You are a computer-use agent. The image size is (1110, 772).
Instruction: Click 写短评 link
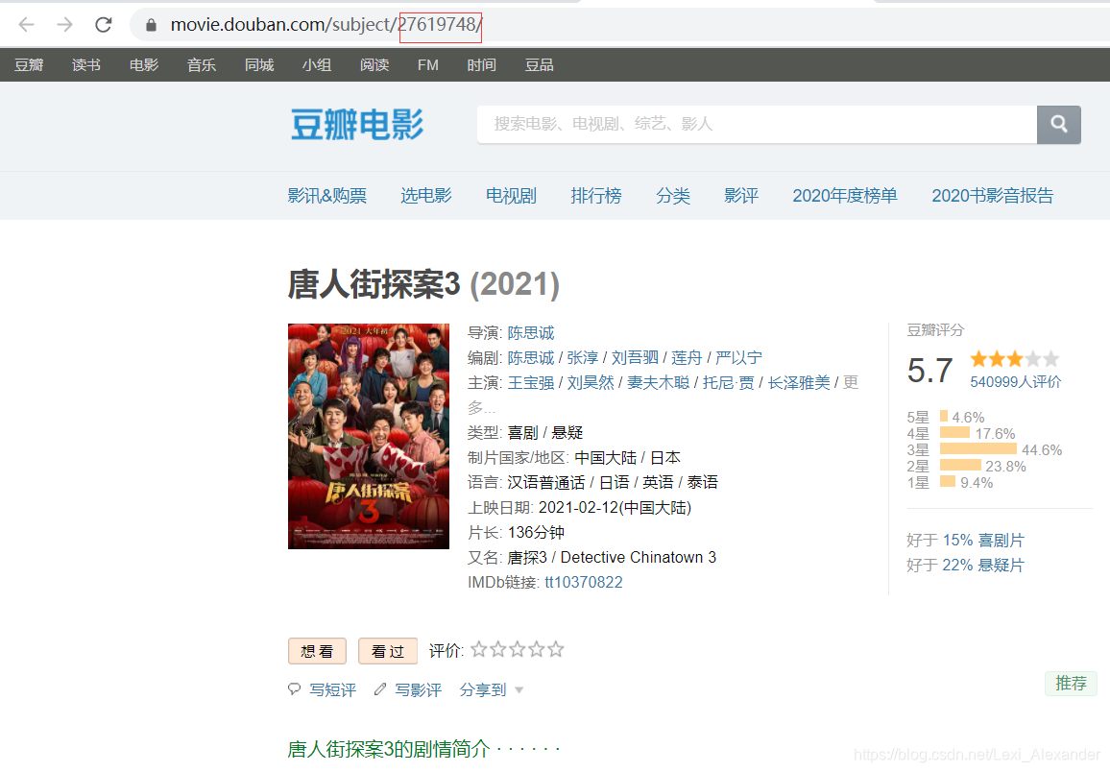(x=333, y=690)
